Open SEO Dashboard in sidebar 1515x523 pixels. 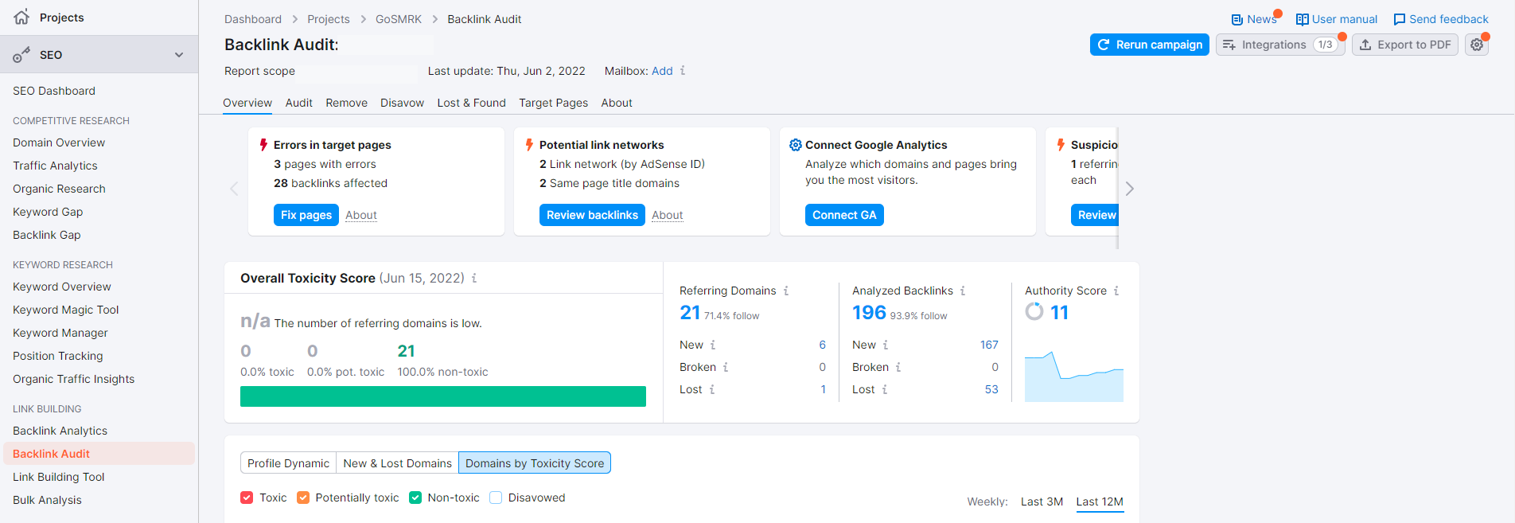pos(54,91)
